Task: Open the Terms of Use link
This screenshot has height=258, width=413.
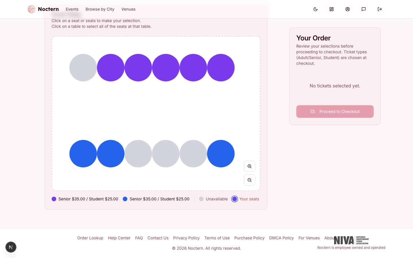Action: [217, 238]
